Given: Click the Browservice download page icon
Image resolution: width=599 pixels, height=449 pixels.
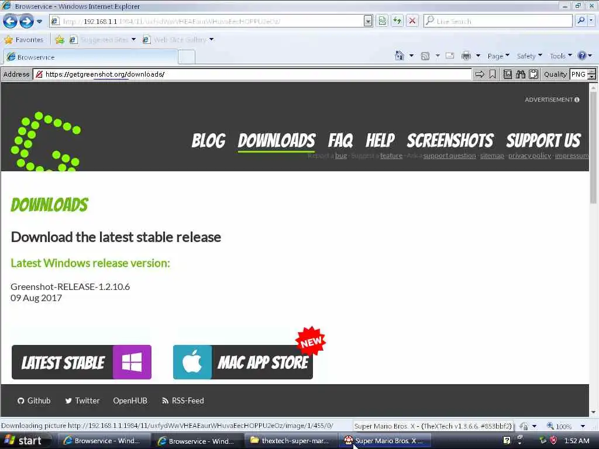Looking at the screenshot, I should click(x=507, y=74).
